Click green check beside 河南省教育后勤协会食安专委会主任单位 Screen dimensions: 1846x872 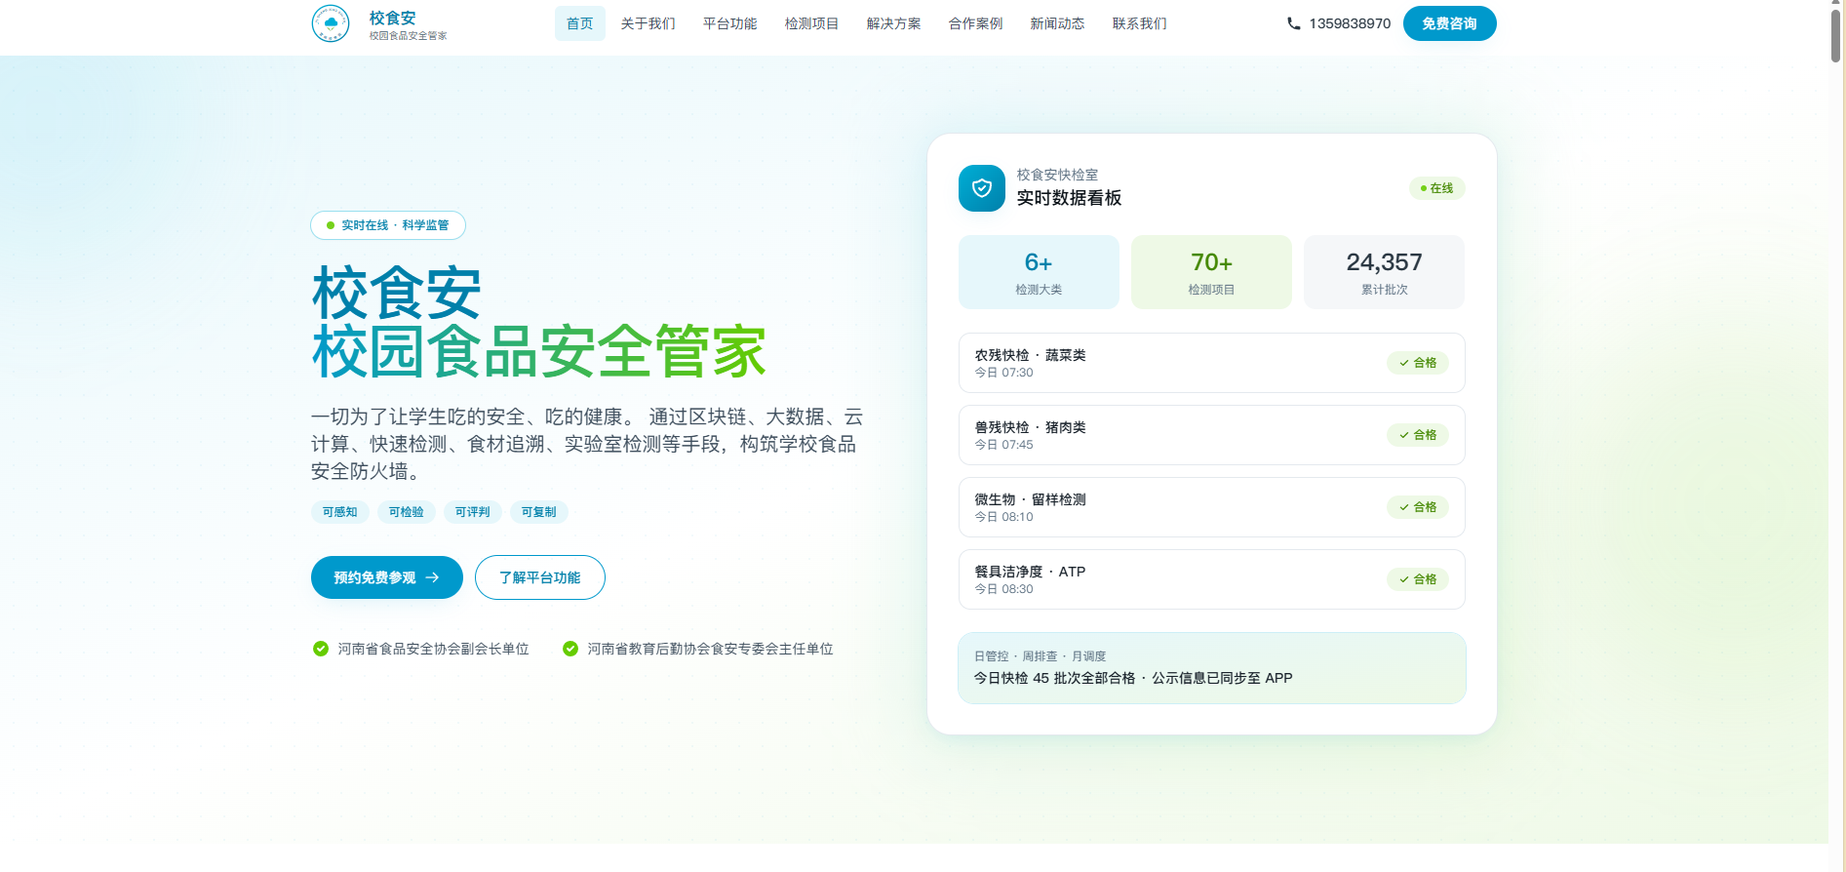click(x=570, y=649)
